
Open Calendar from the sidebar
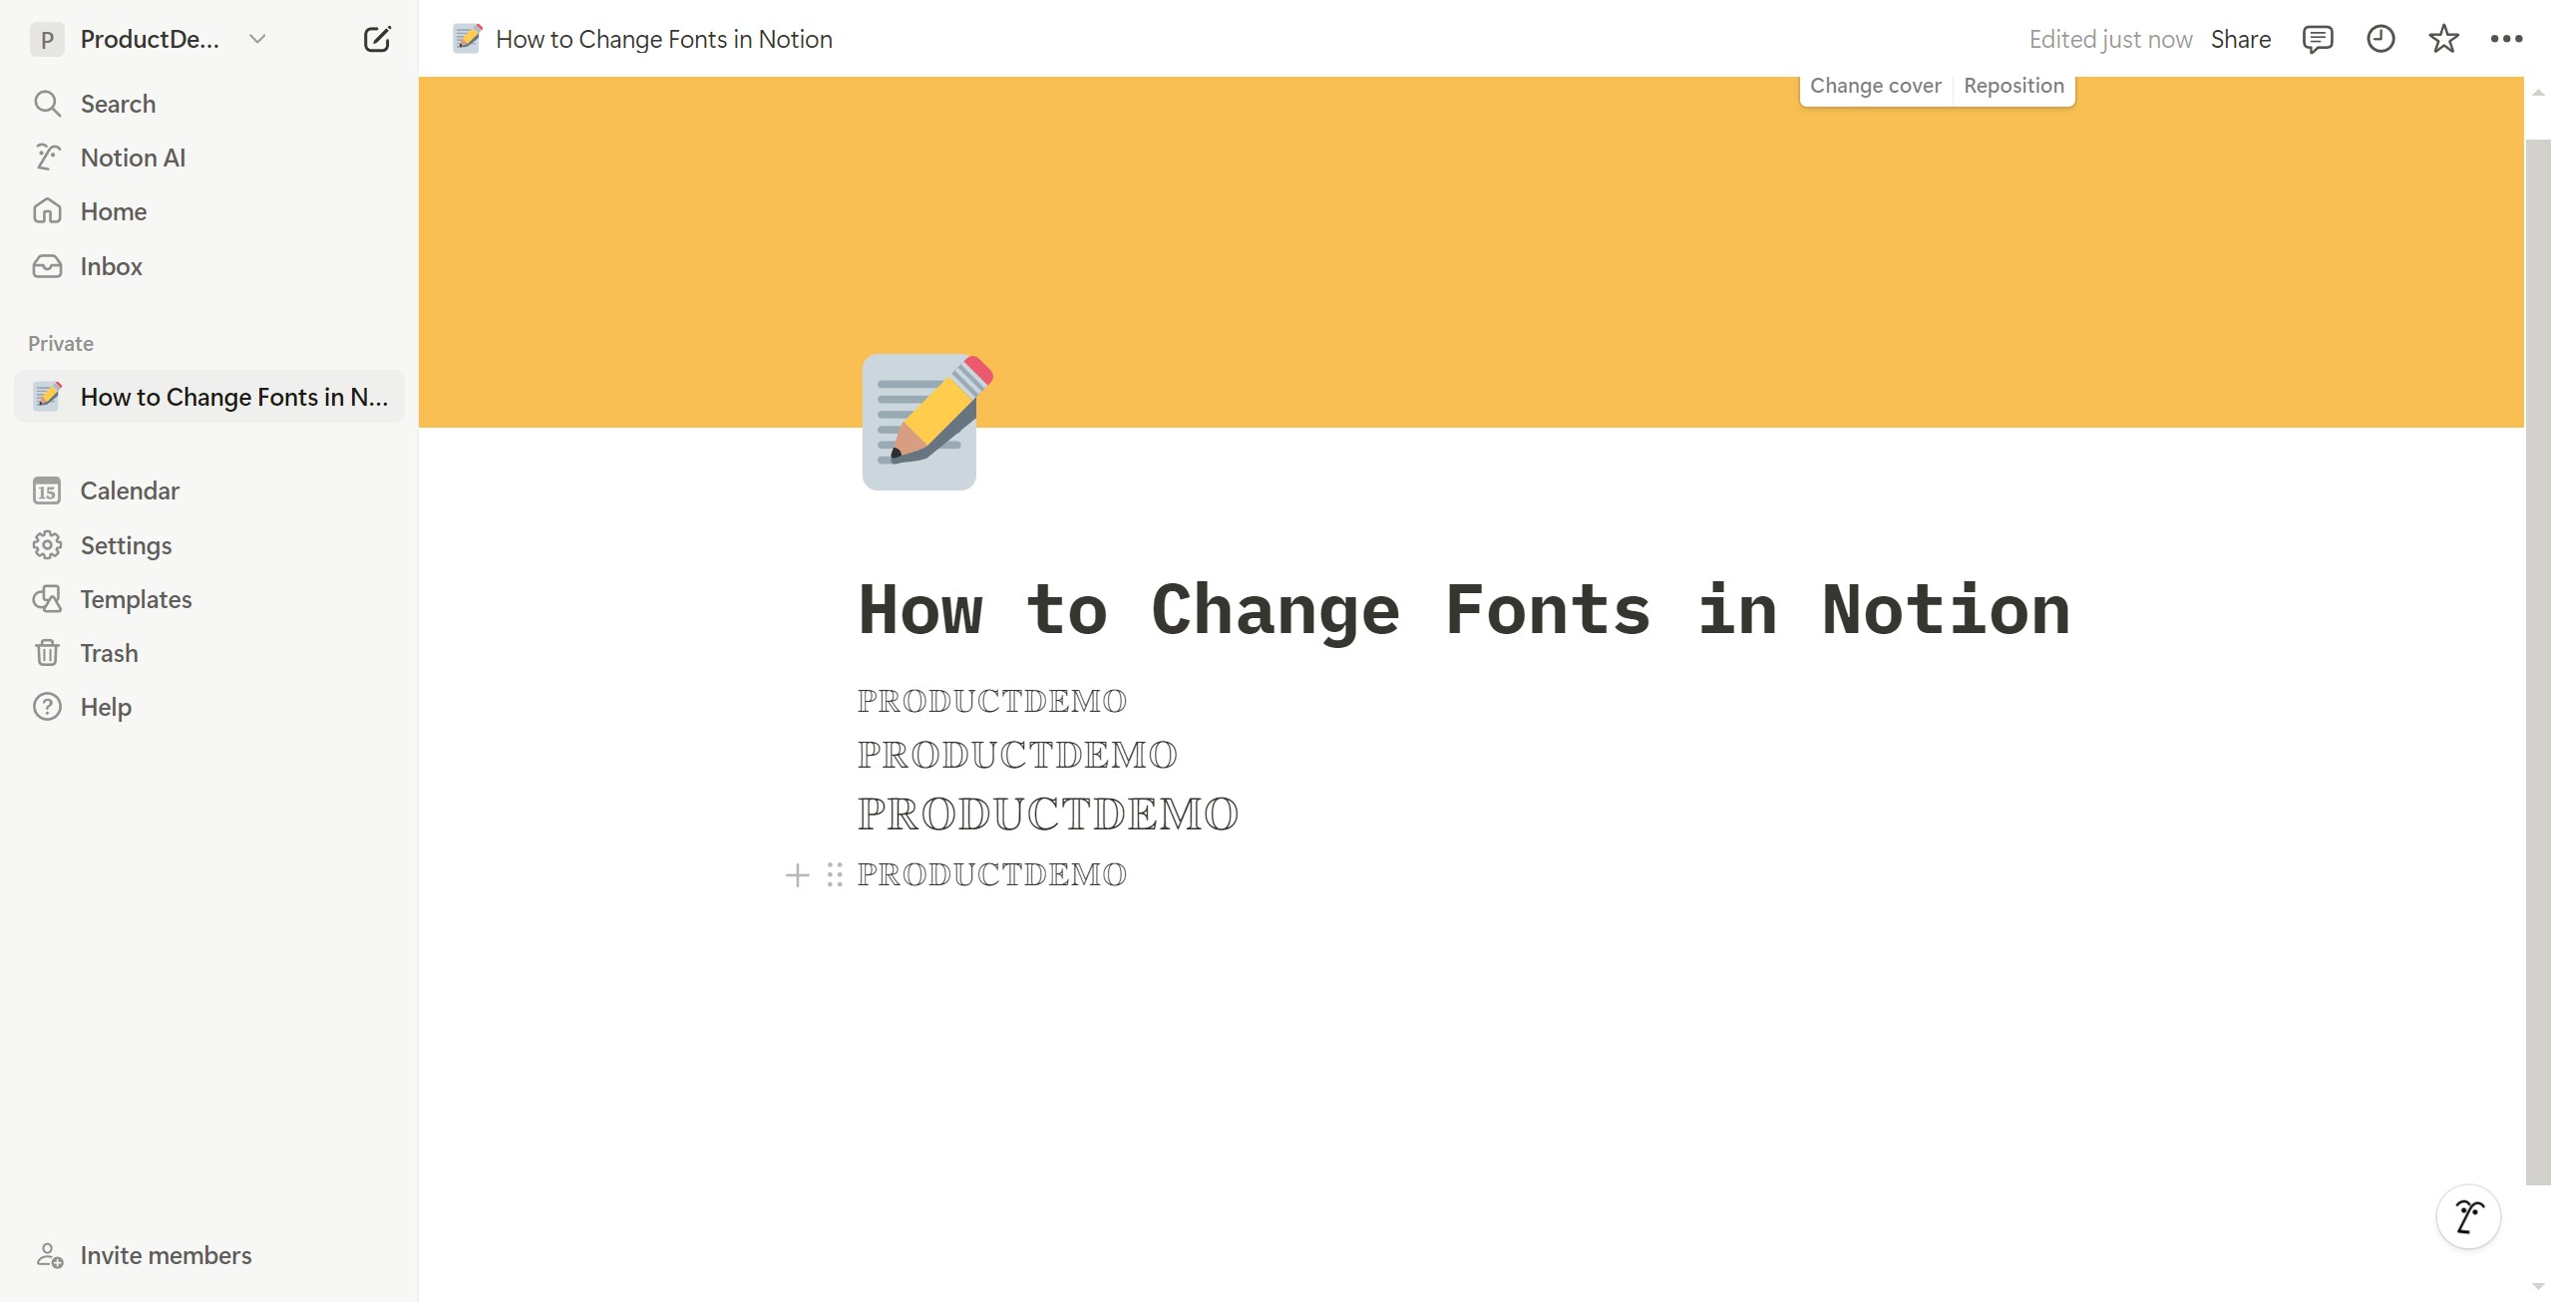209,490
